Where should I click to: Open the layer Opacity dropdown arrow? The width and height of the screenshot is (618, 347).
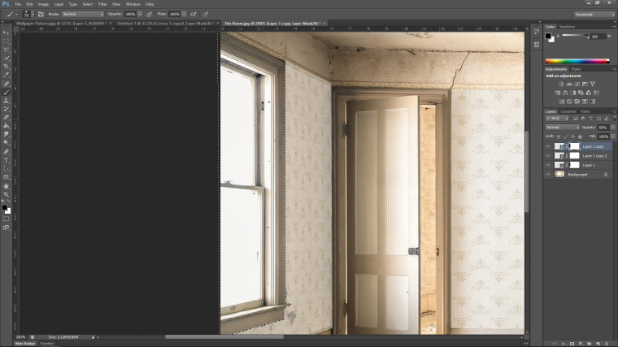[x=613, y=128]
